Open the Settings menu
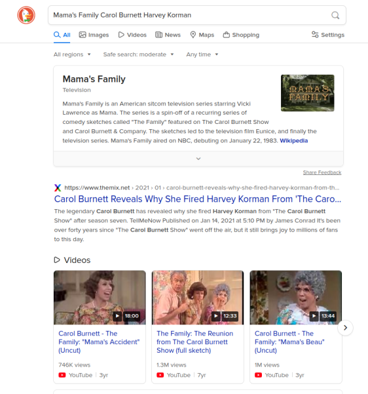Image resolution: width=368 pixels, height=394 pixels. [328, 35]
